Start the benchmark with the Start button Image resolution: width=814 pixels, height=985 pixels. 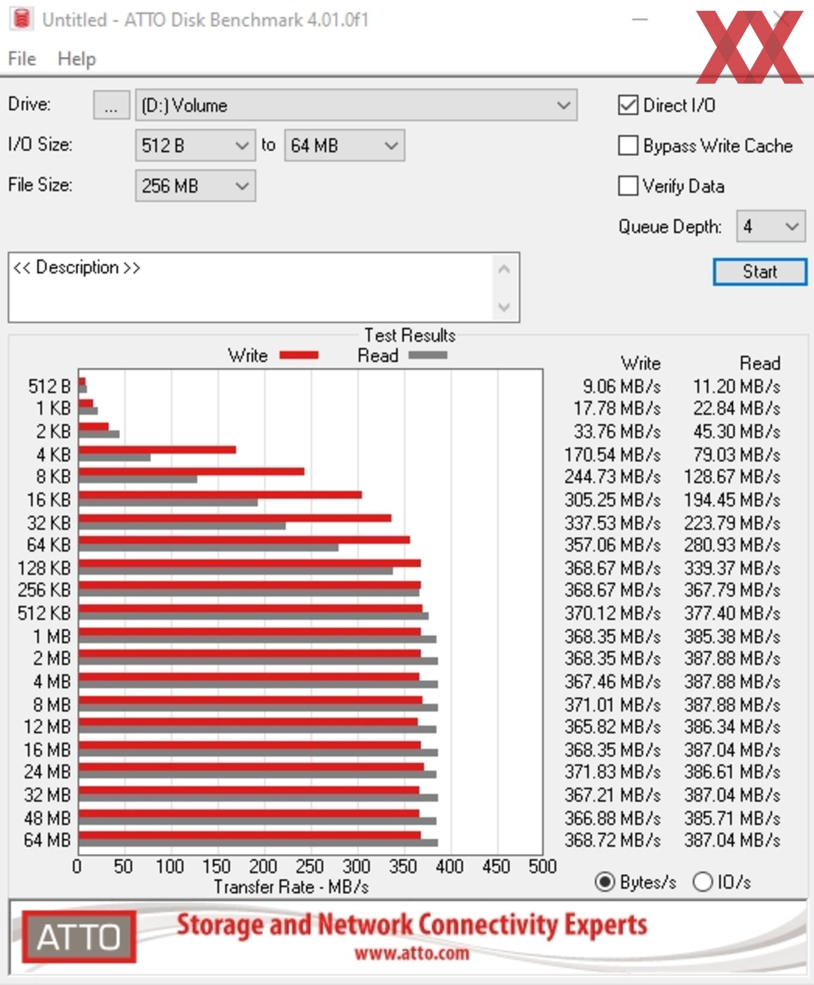760,272
